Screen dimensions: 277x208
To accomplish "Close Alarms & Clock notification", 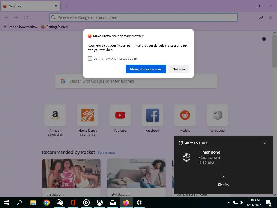I will (265, 143).
